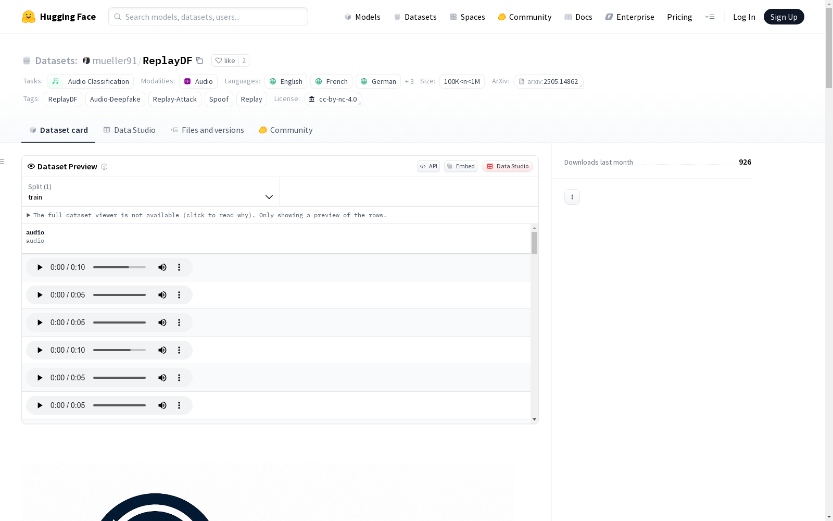The height and width of the screenshot is (521, 833).
Task: Go to Models in the top navigation
Action: [362, 17]
